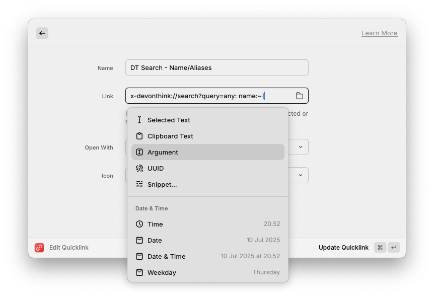The height and width of the screenshot is (302, 434).
Task: Click the Return key shortcut badge
Action: (394, 248)
